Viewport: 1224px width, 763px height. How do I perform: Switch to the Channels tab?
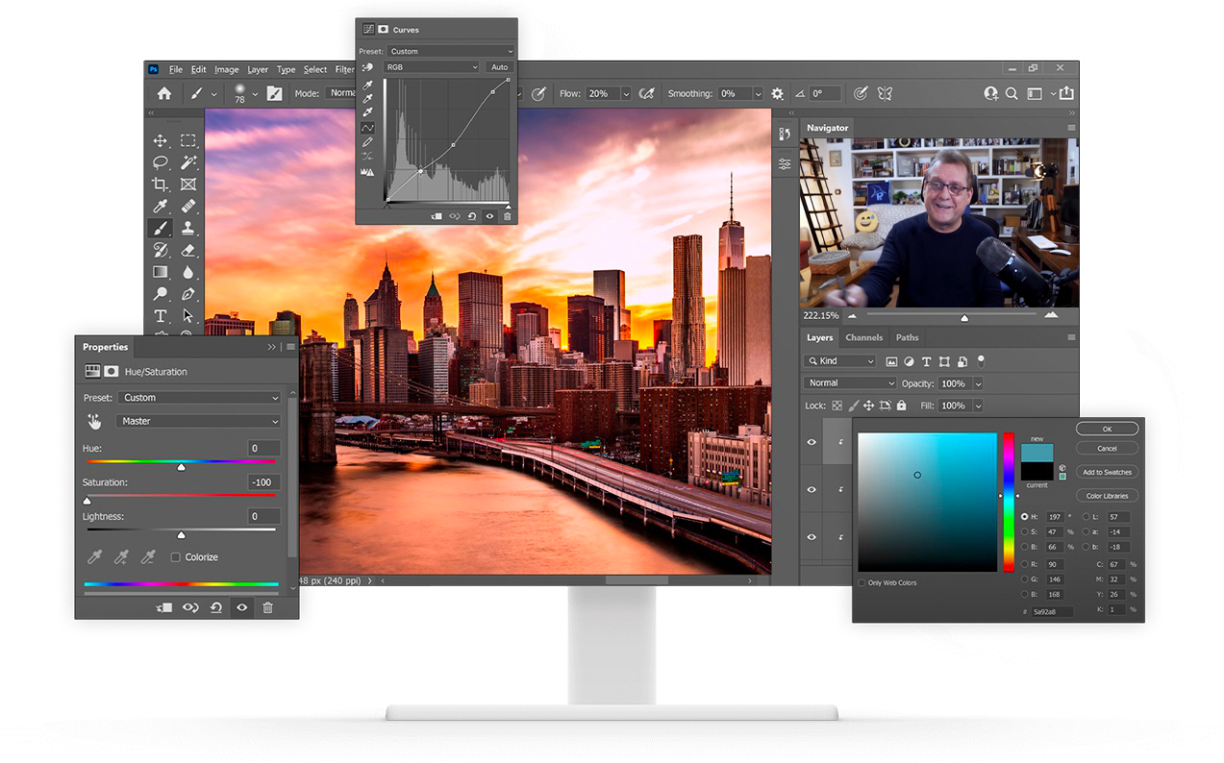pyautogui.click(x=863, y=337)
